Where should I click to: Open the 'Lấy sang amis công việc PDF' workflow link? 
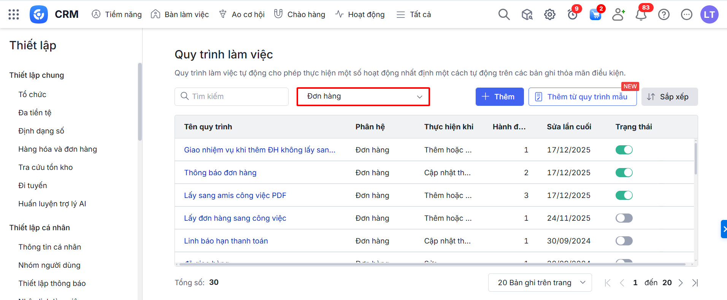(x=235, y=195)
